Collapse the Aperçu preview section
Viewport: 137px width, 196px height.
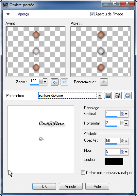pos(8,14)
